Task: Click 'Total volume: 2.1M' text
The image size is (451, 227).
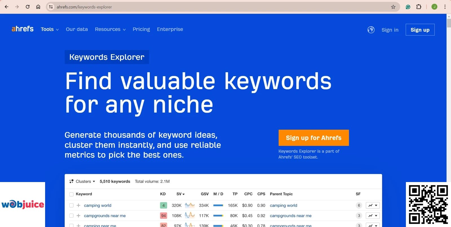Action: point(152,181)
